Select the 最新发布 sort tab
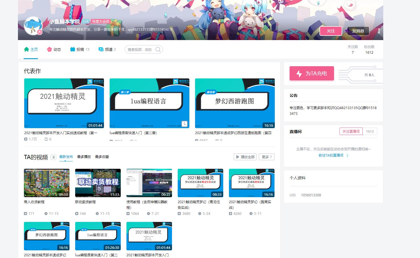The image size is (420, 258). click(x=66, y=157)
